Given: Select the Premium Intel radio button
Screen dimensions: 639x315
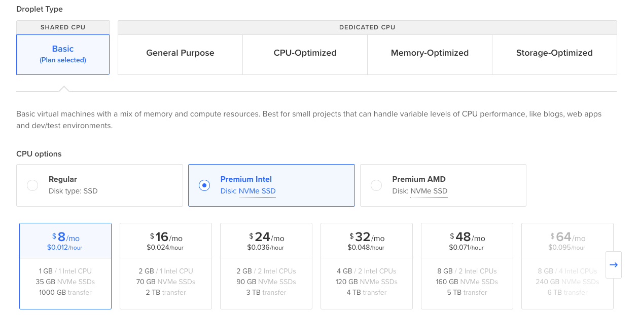Looking at the screenshot, I should point(204,185).
